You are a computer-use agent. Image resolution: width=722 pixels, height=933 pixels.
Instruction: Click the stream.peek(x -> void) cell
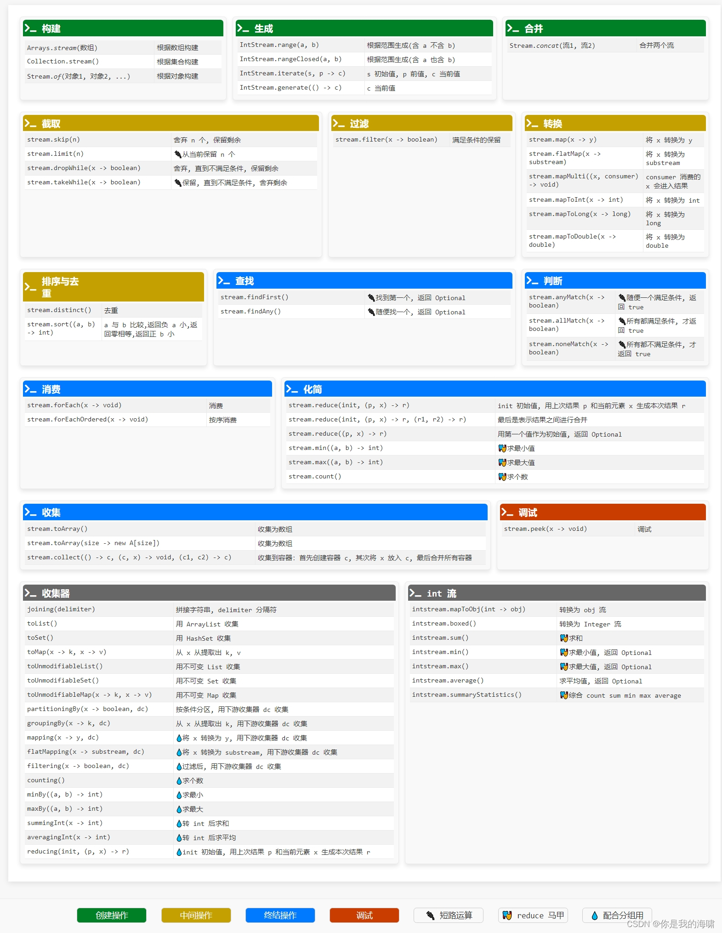click(x=568, y=529)
